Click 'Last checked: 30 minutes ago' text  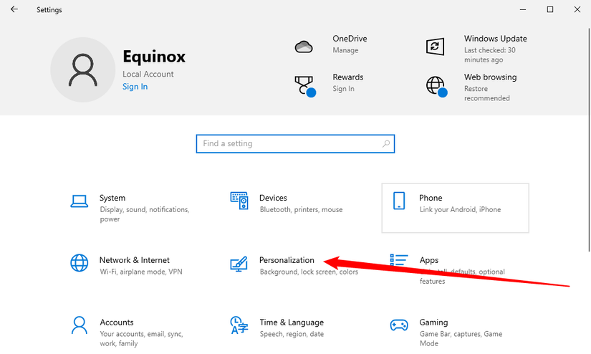[x=489, y=55]
